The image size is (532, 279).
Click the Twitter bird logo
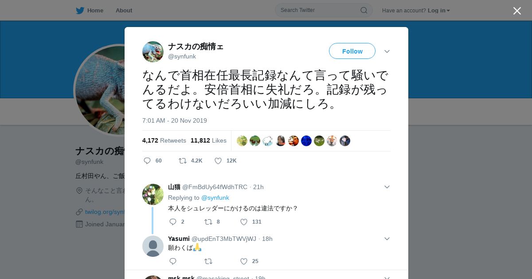80,11
